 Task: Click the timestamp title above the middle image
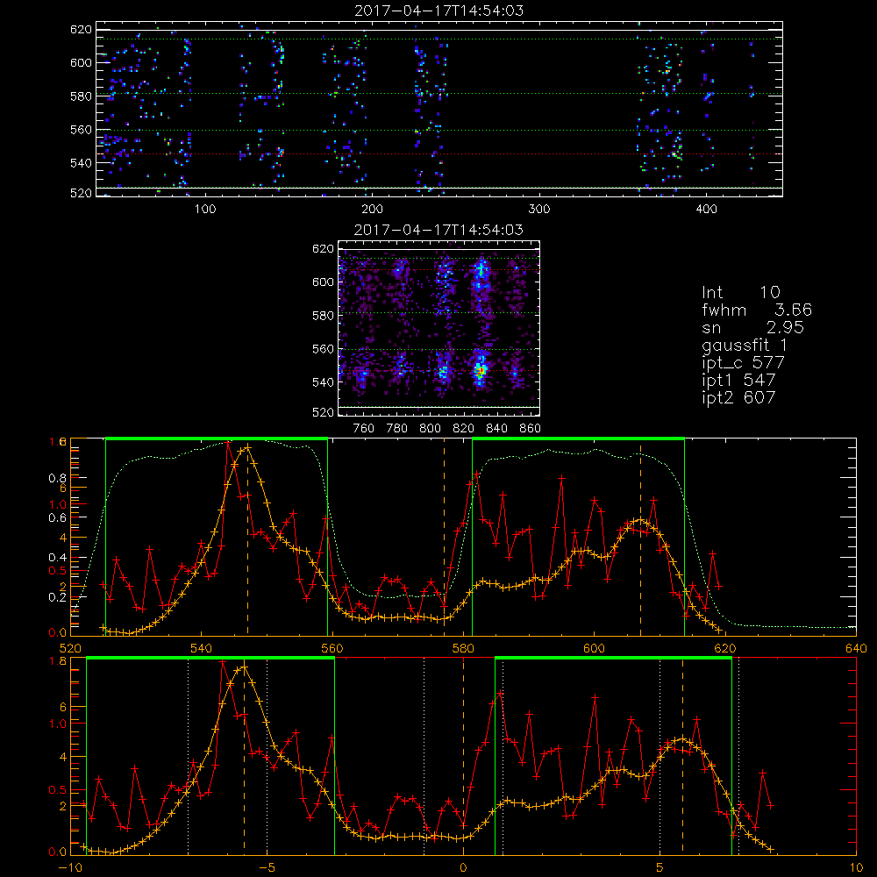coord(439,230)
